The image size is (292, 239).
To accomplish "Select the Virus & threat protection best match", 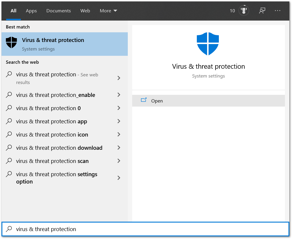I will [x=65, y=44].
